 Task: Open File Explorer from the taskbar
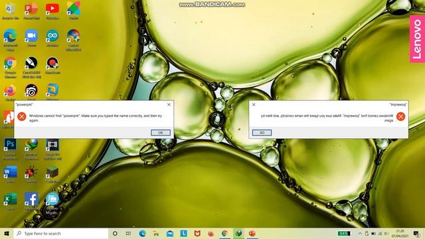[156, 233]
